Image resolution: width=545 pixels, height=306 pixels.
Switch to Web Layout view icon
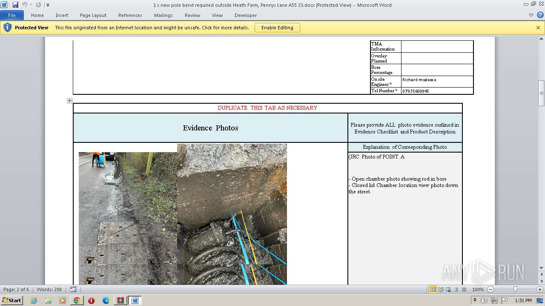(x=448, y=289)
